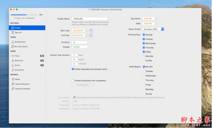Open the Global report icon
This screenshot has height=128, width=213.
click(13, 79)
